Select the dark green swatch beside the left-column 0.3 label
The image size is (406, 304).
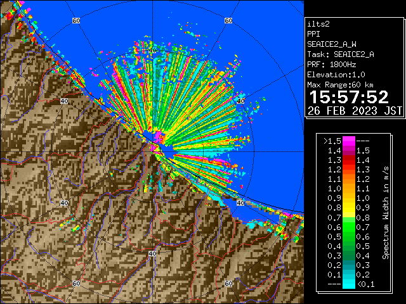pos(349,255)
